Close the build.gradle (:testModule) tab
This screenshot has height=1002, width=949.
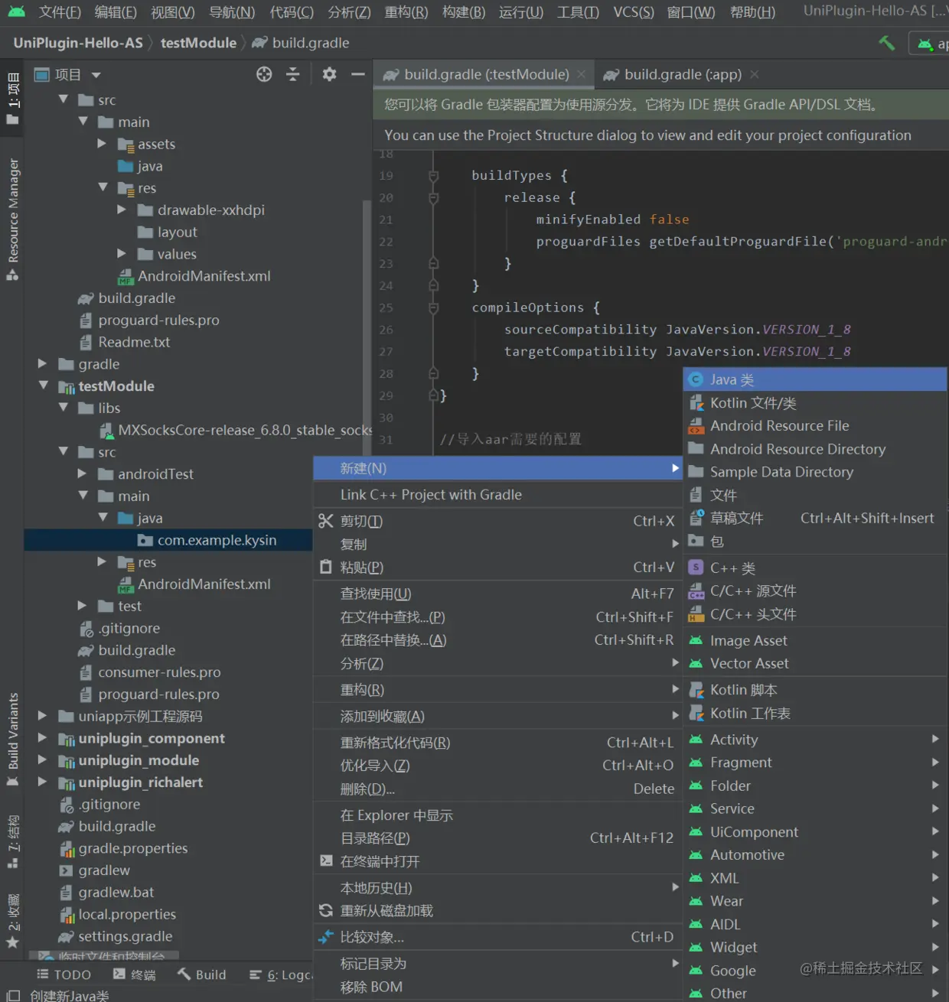[582, 74]
